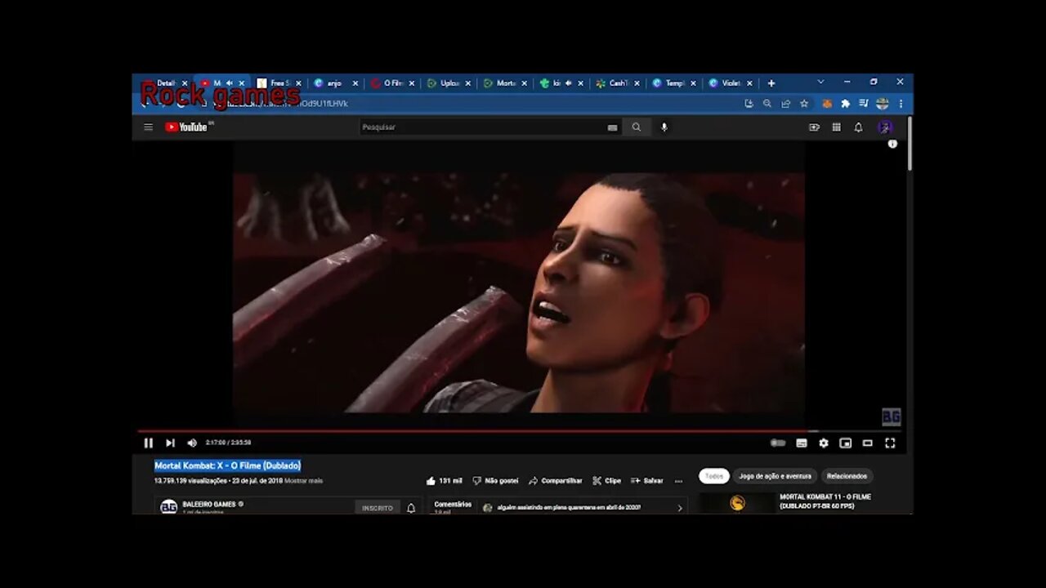
Task: Expand the Comentários section chevron
Action: tap(679, 508)
